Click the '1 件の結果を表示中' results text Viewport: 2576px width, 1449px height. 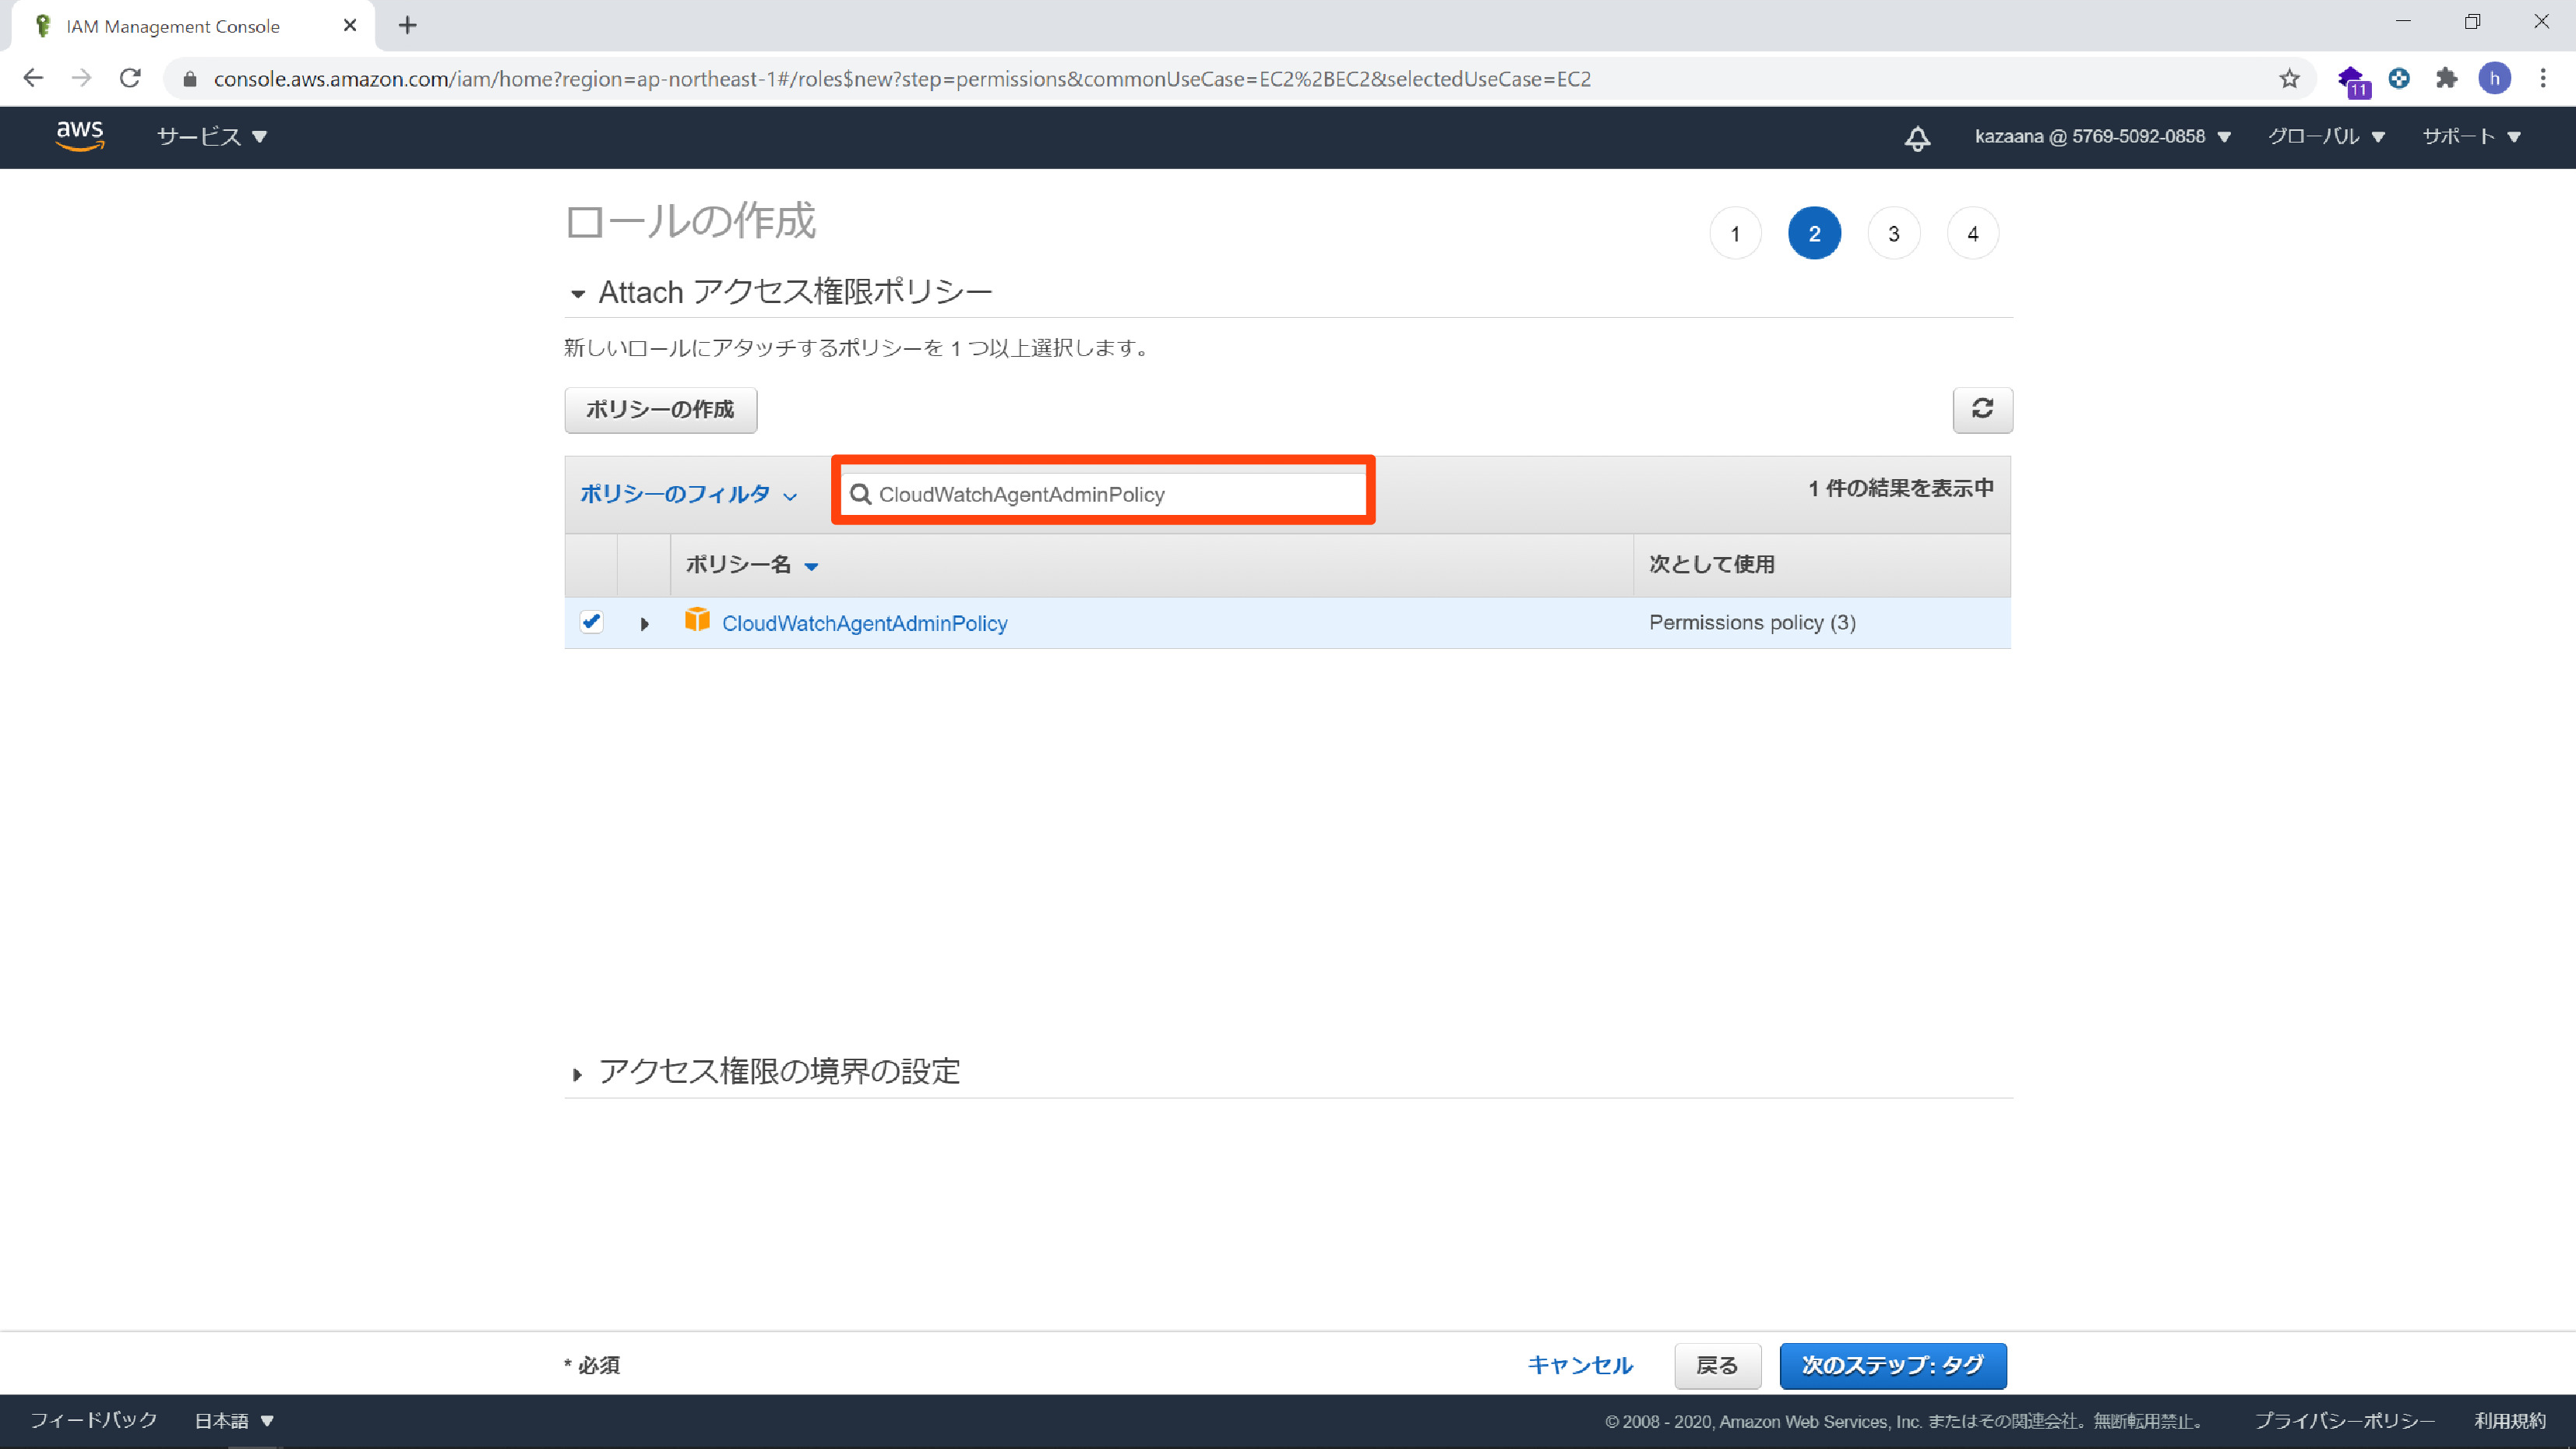[x=1900, y=488]
